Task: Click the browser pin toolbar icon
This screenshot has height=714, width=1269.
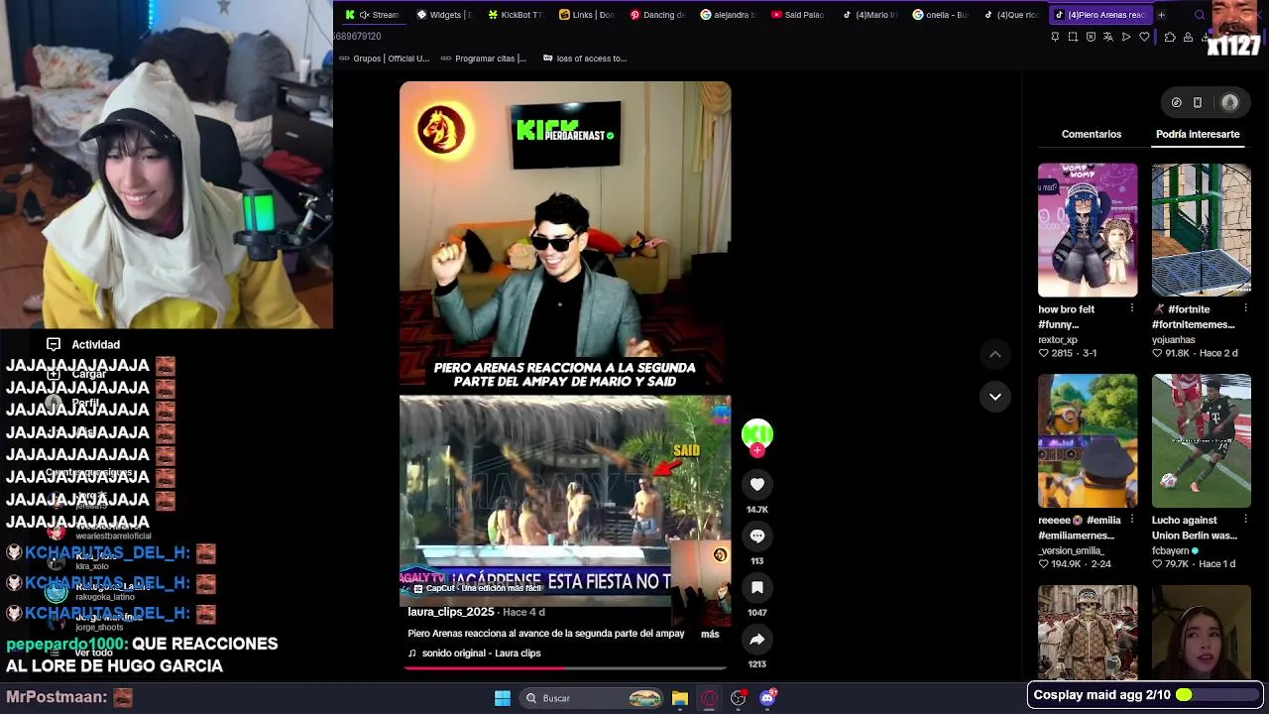Action: 1055,37
